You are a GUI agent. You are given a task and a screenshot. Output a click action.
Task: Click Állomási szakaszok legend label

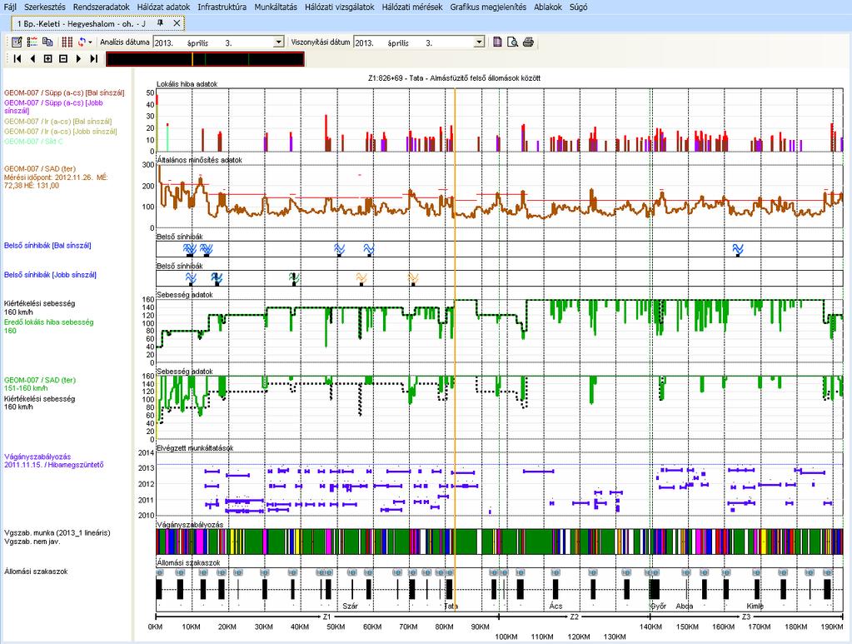click(36, 572)
